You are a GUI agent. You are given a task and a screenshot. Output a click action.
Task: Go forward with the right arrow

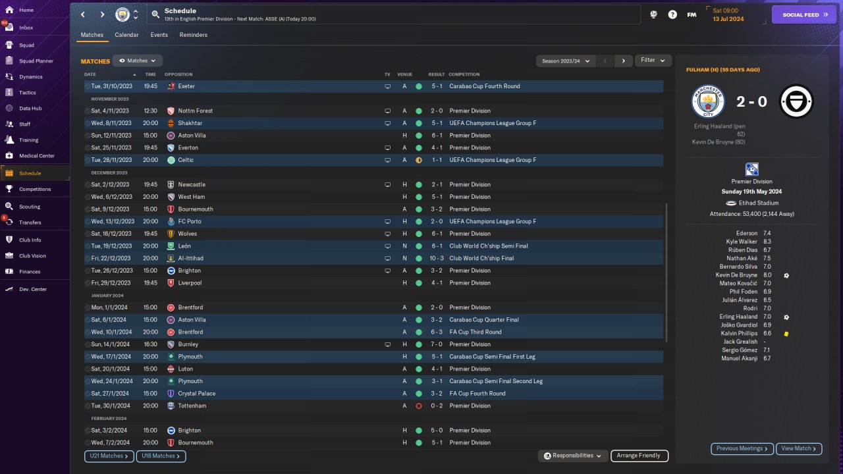[102, 14]
